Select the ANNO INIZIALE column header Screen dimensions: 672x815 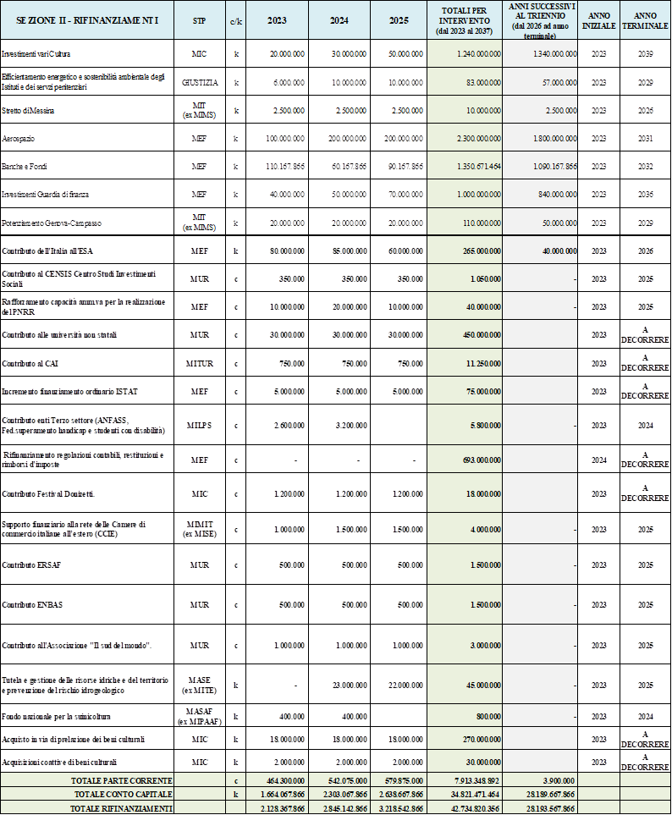(598, 19)
